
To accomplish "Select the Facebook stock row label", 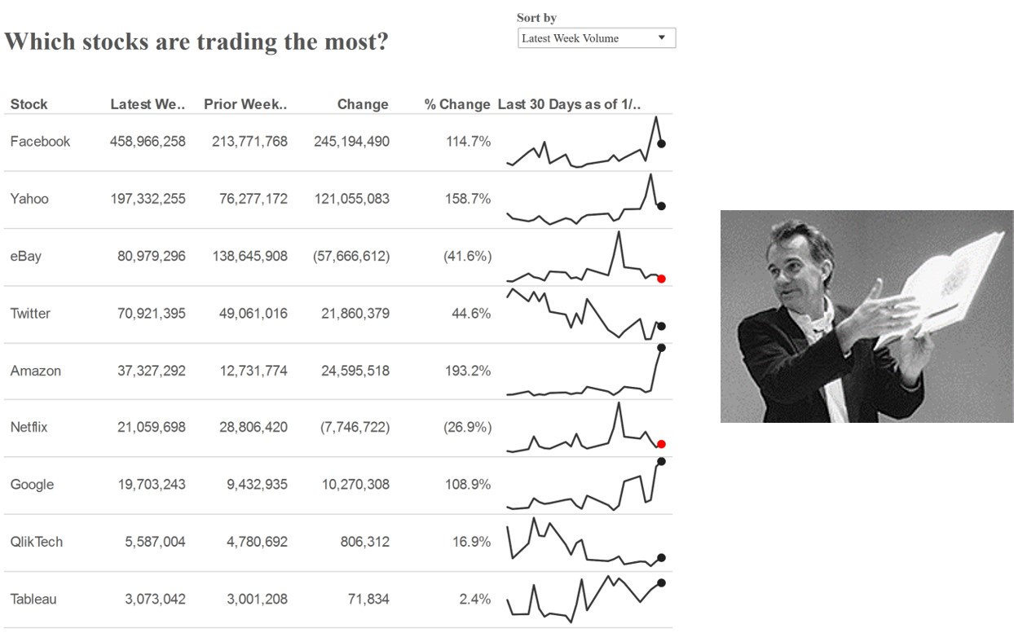I will tap(40, 142).
